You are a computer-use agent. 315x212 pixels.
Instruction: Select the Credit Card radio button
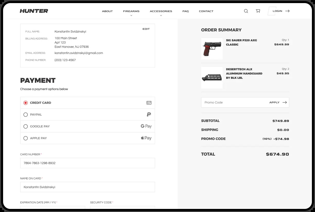pyautogui.click(x=25, y=103)
